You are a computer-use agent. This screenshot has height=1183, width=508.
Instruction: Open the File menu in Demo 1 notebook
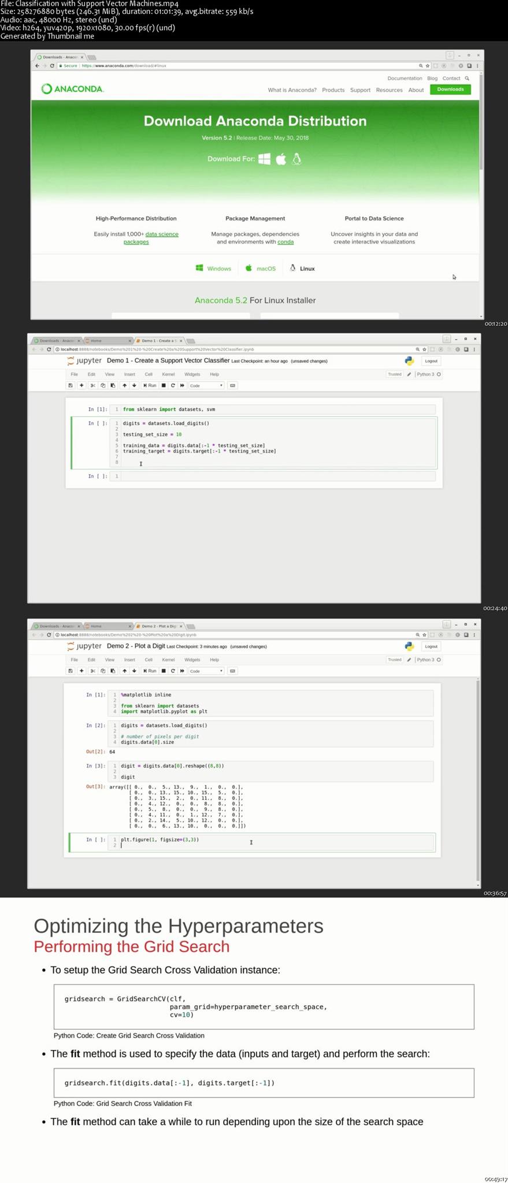coord(74,374)
